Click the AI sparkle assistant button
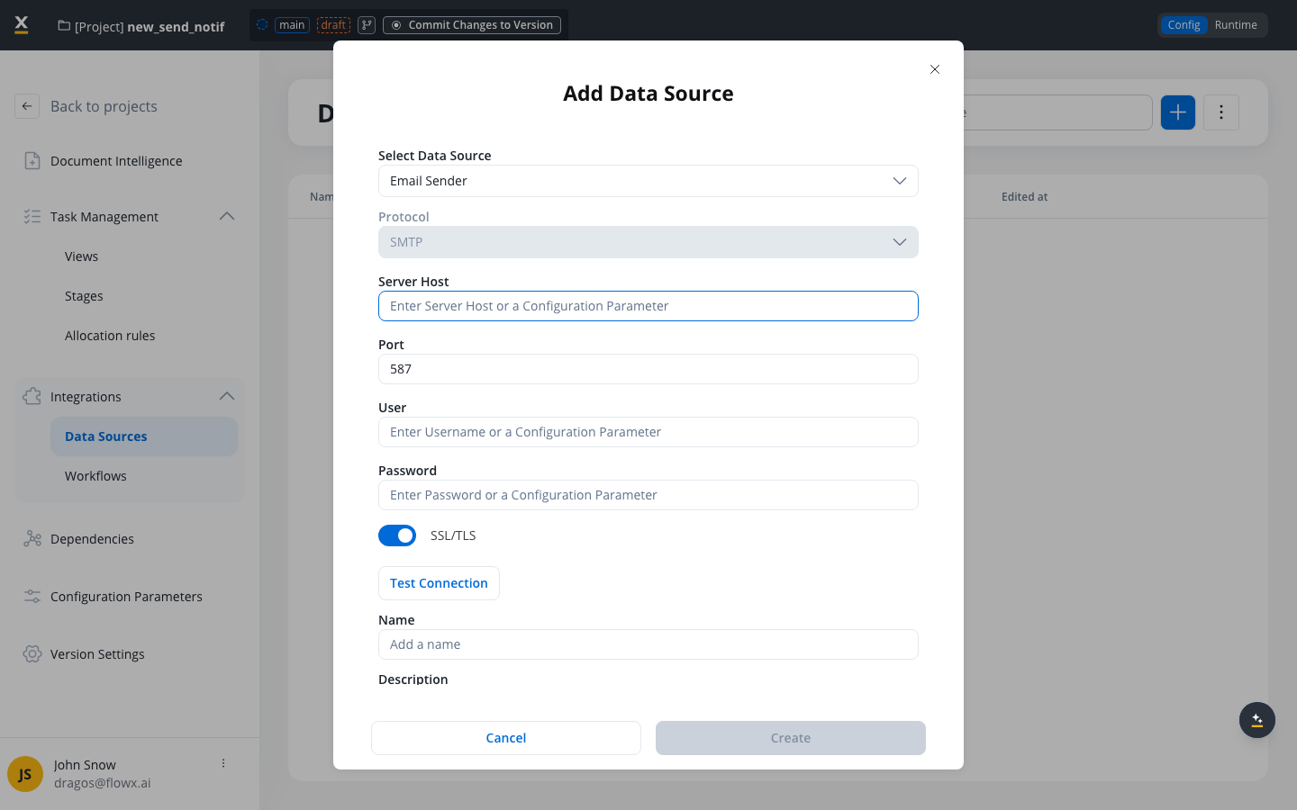Screen dimensions: 1297x810 pos(1256,720)
